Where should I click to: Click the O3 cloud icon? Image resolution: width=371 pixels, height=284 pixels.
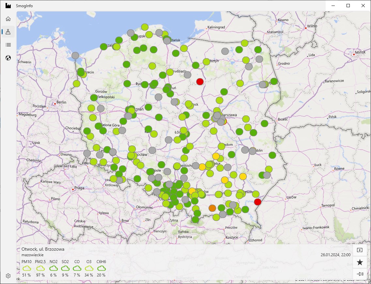click(x=89, y=268)
